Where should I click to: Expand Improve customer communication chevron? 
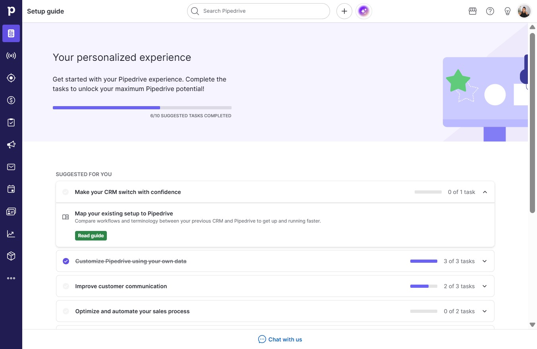pyautogui.click(x=485, y=286)
